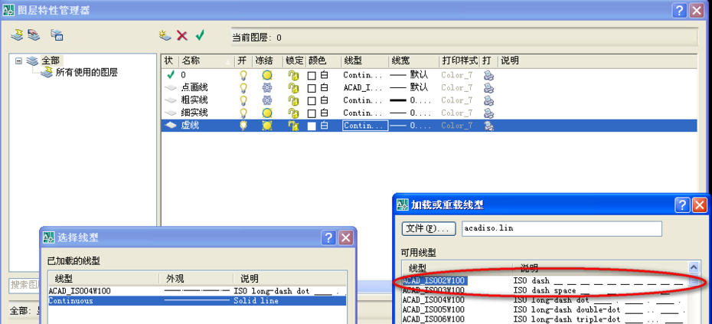Click the 文件(F)... button
Screen dimensions: 712x324
[429, 229]
